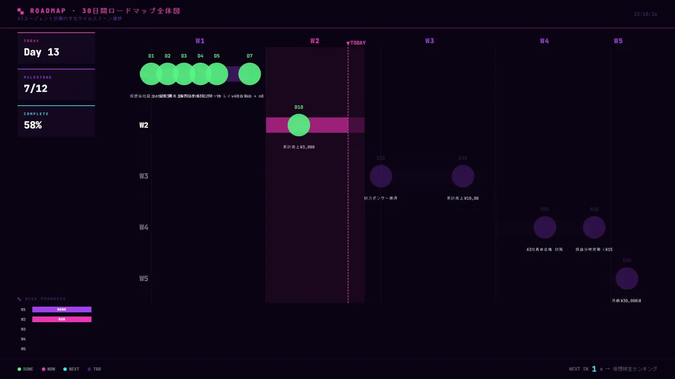Click the WEEK PROGRESS heading
The width and height of the screenshot is (675, 379).
click(x=45, y=299)
